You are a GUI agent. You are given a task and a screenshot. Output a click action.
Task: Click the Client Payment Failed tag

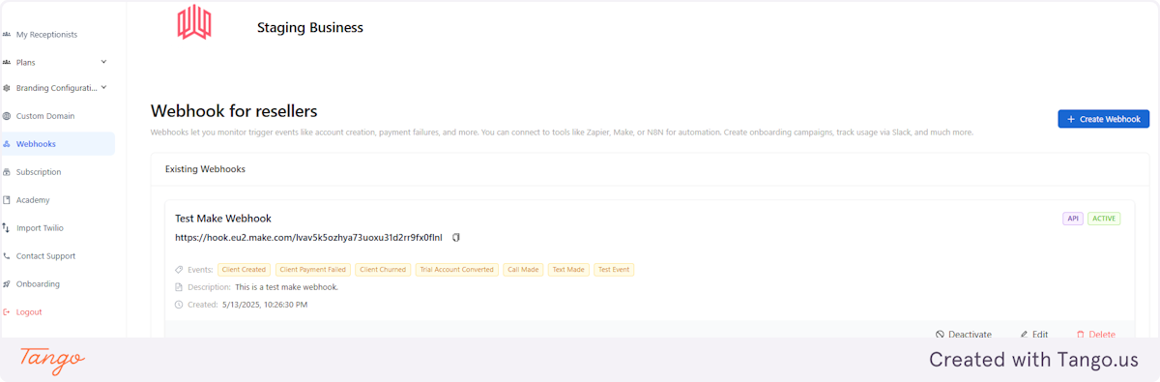point(313,270)
